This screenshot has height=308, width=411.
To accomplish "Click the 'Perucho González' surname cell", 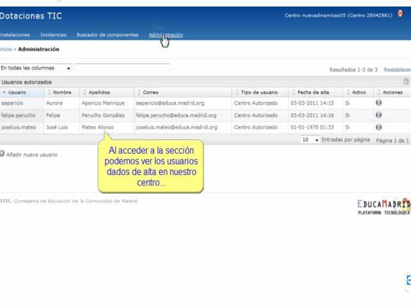I will pyautogui.click(x=107, y=116).
